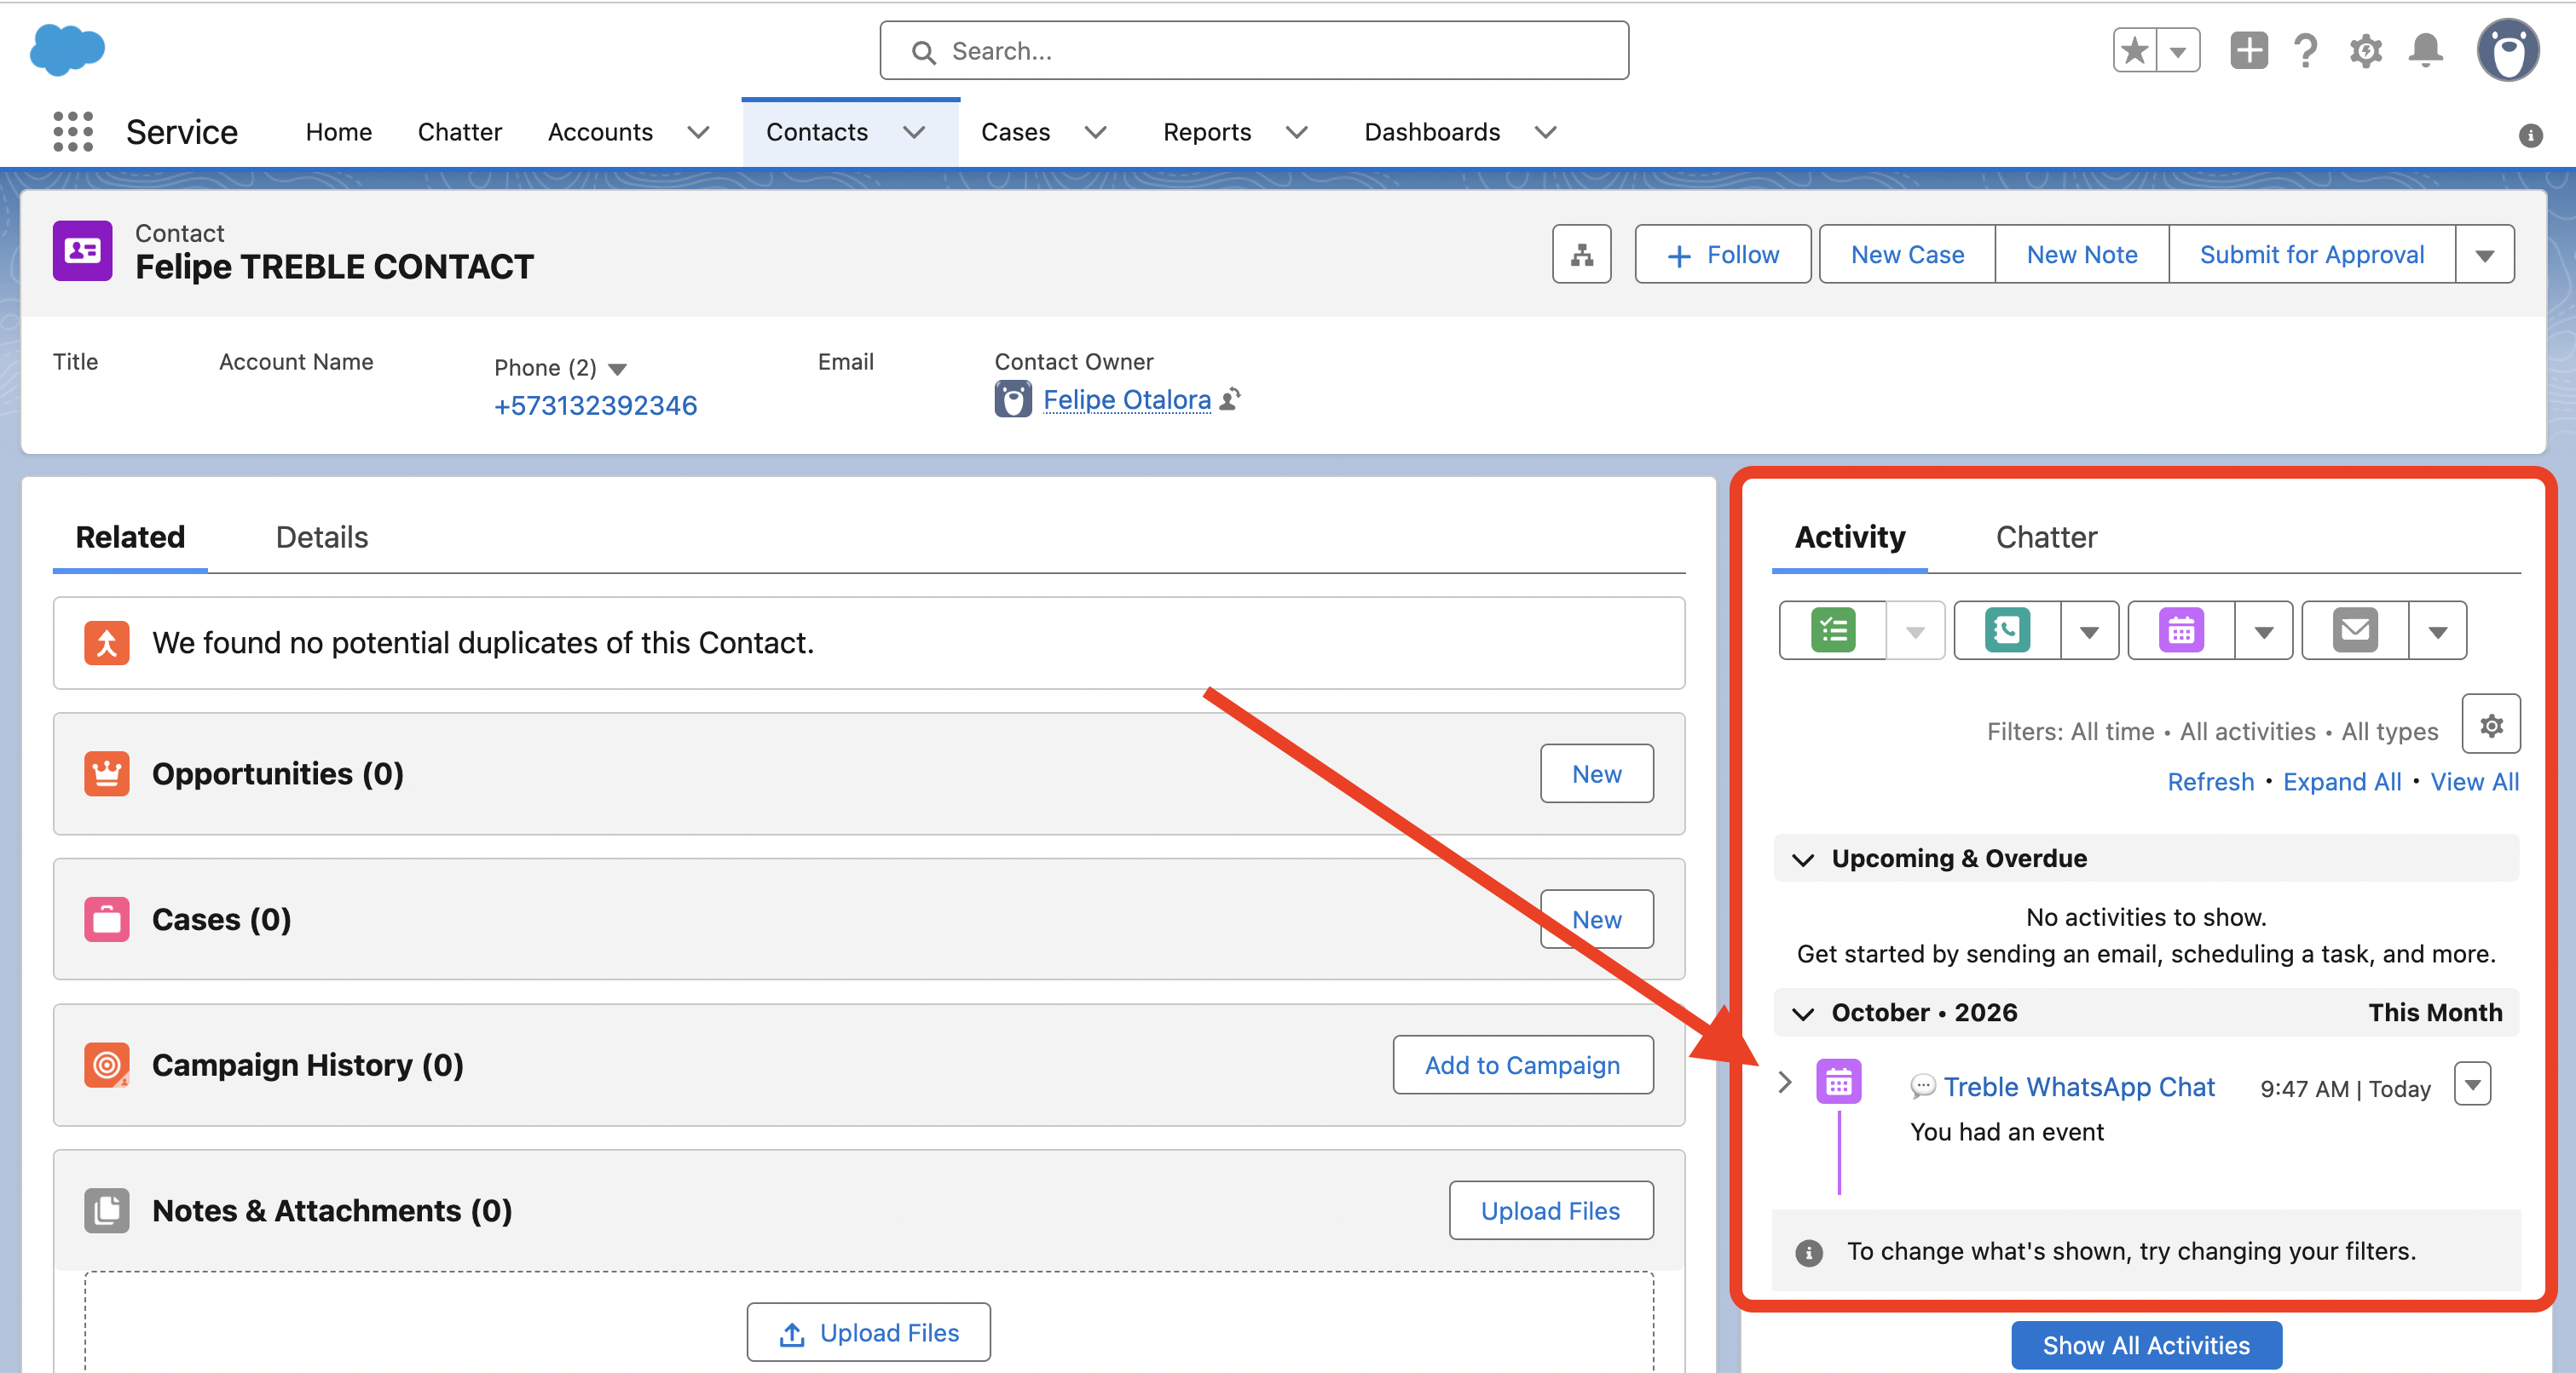Click the global Search field

click(x=1254, y=50)
